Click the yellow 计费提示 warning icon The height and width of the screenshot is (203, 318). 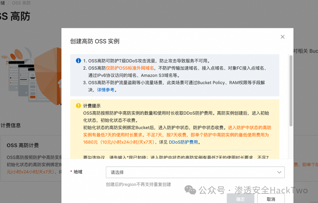click(x=78, y=106)
